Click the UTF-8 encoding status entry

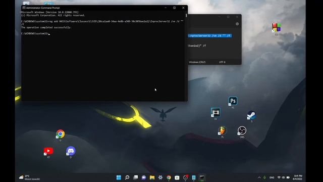[x=222, y=62]
